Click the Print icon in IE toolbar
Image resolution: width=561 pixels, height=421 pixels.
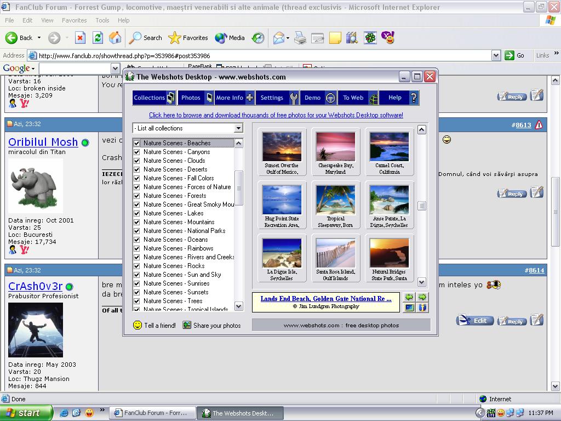click(x=300, y=38)
